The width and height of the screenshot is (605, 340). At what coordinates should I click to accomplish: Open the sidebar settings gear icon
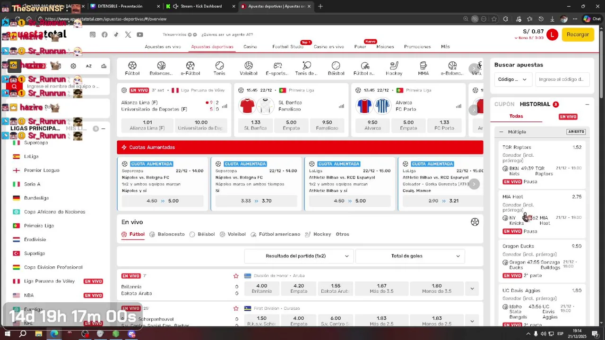73,66
